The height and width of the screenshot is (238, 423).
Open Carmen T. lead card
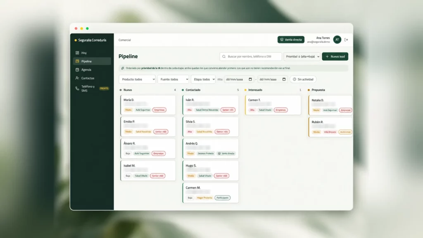coord(273,105)
